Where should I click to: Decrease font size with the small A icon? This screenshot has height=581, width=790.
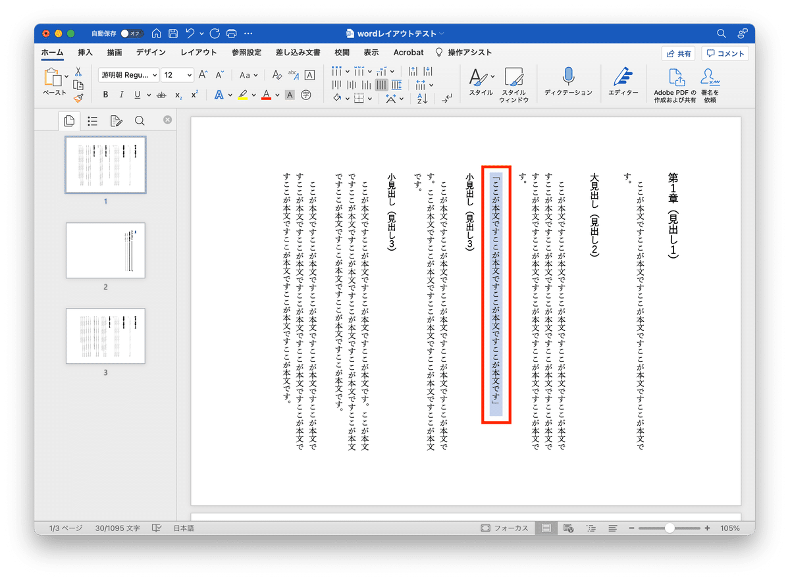(220, 75)
